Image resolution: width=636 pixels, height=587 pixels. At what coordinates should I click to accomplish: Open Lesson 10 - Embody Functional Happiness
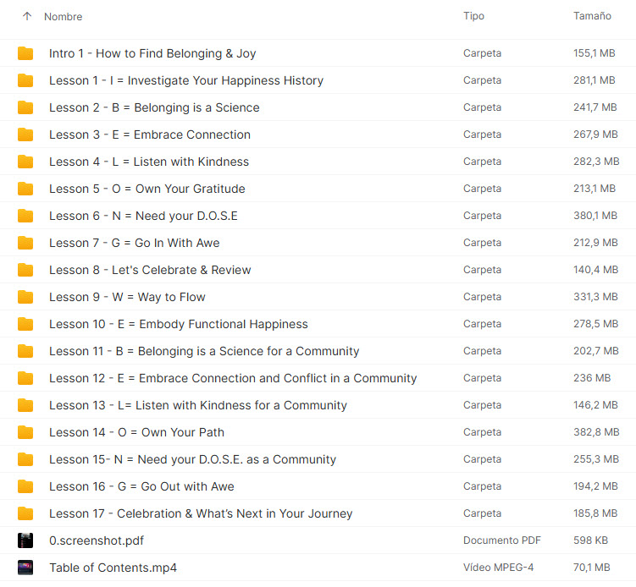click(x=178, y=324)
